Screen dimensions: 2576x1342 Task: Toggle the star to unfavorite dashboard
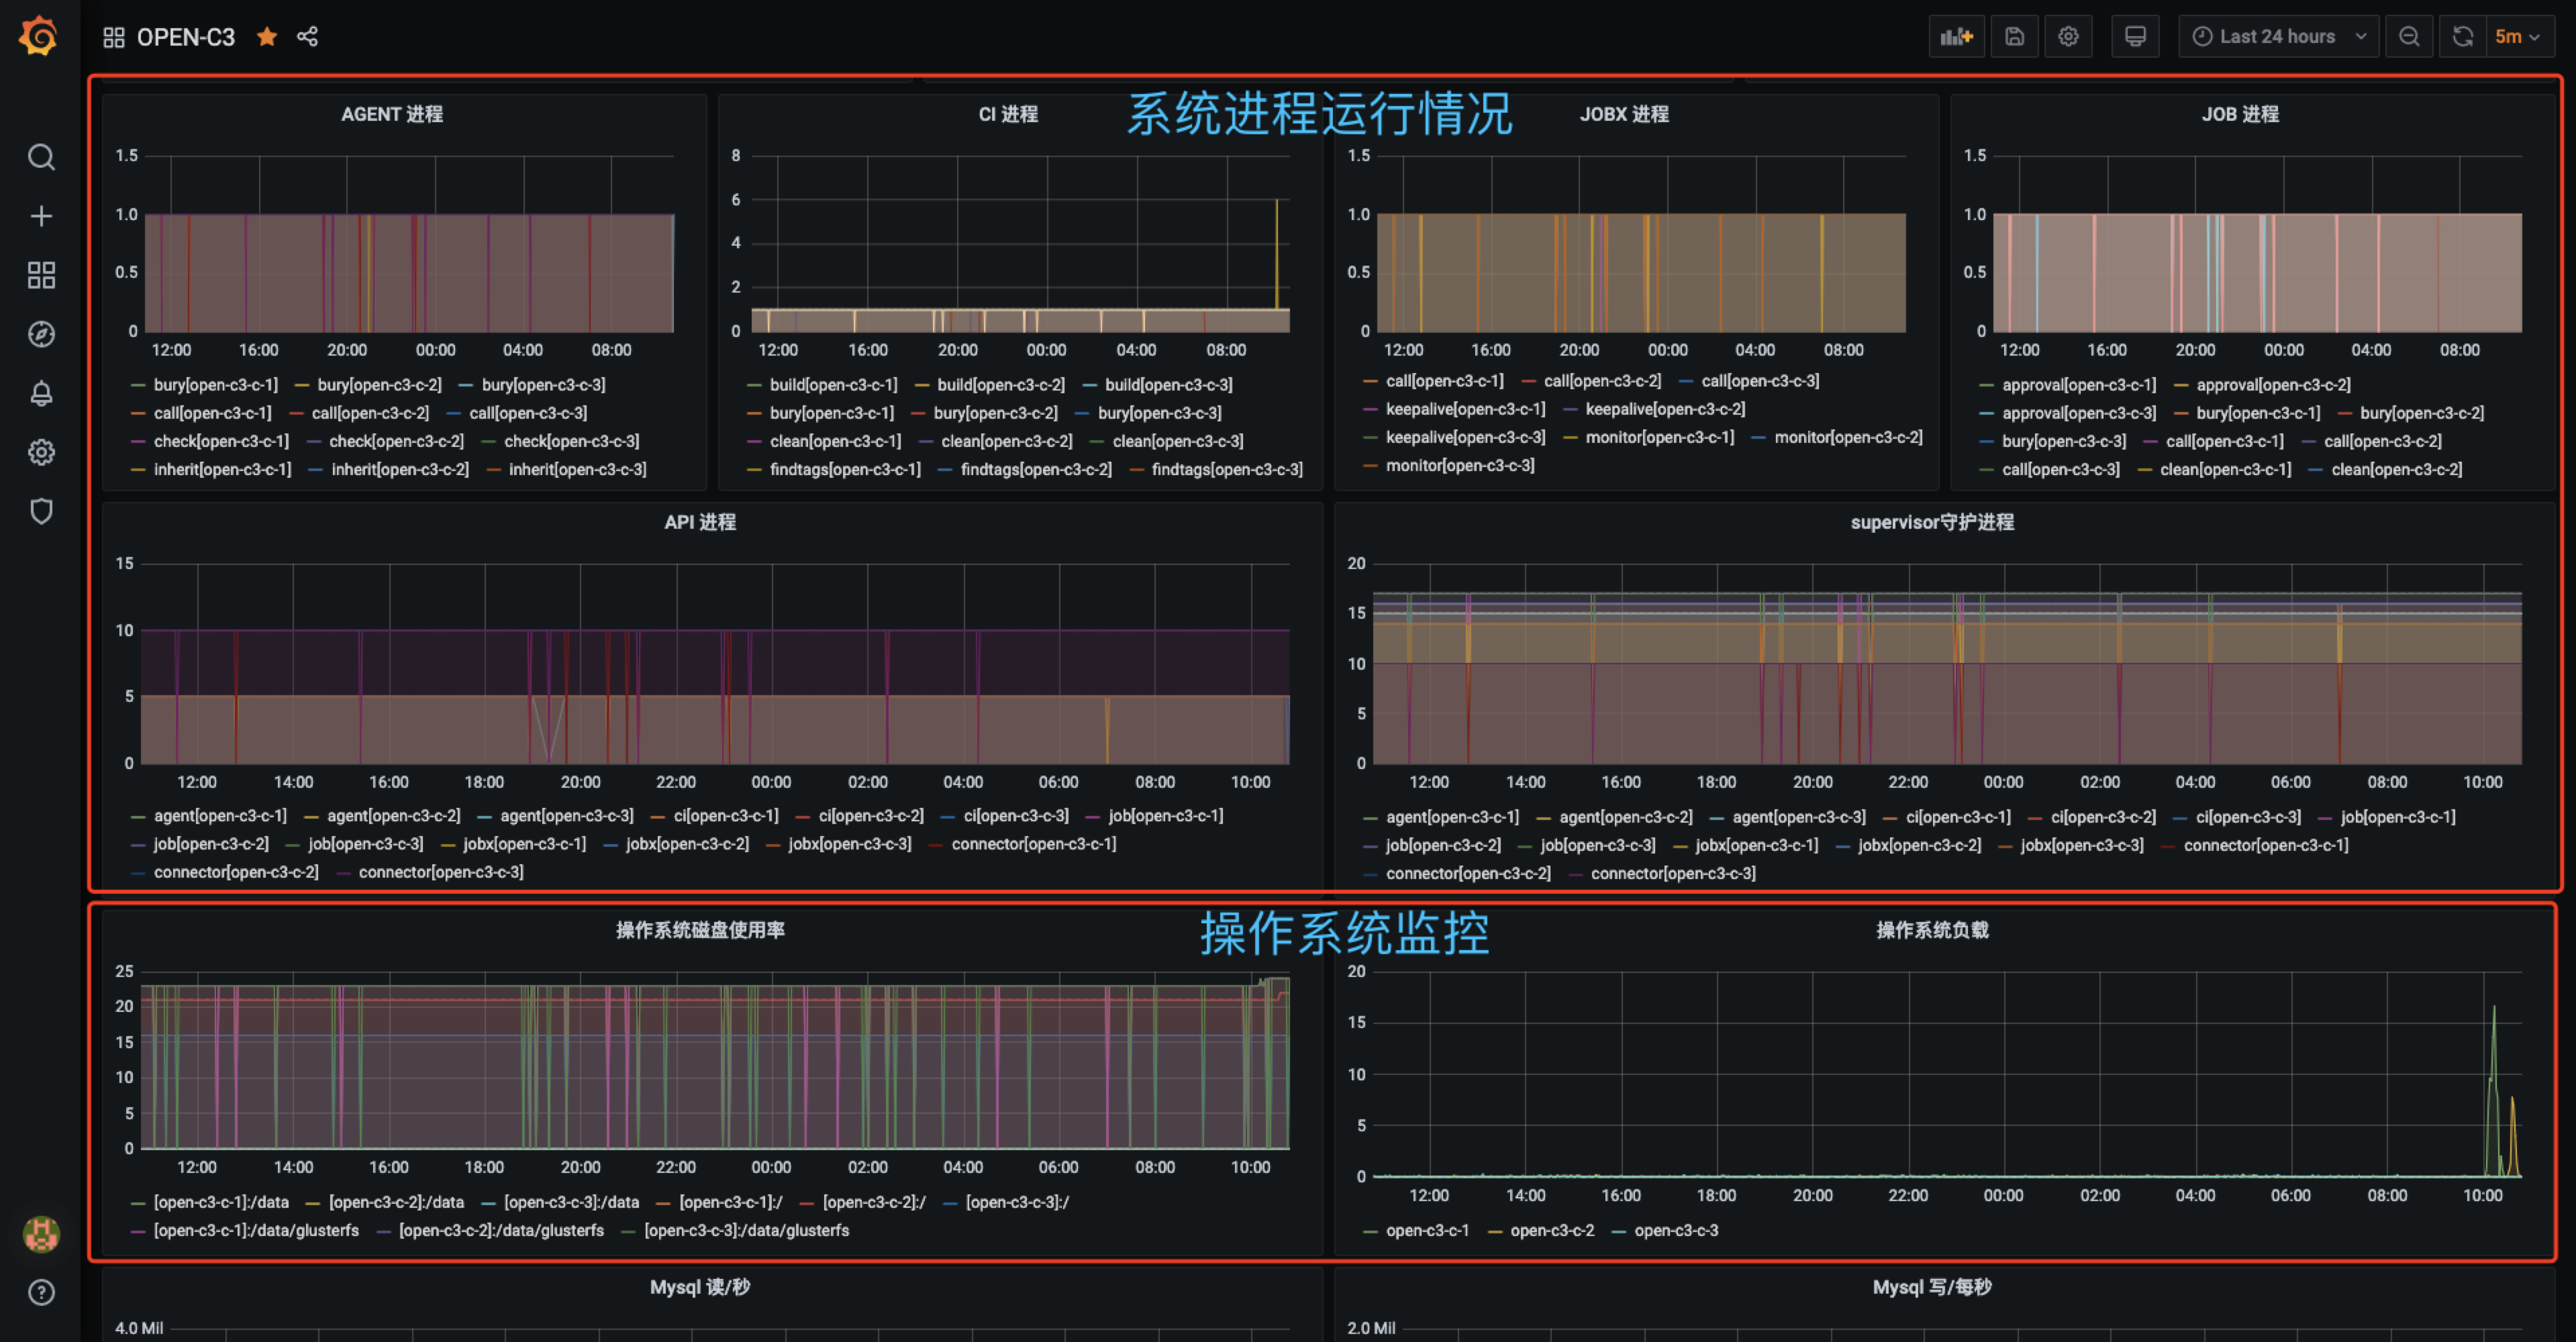[267, 37]
